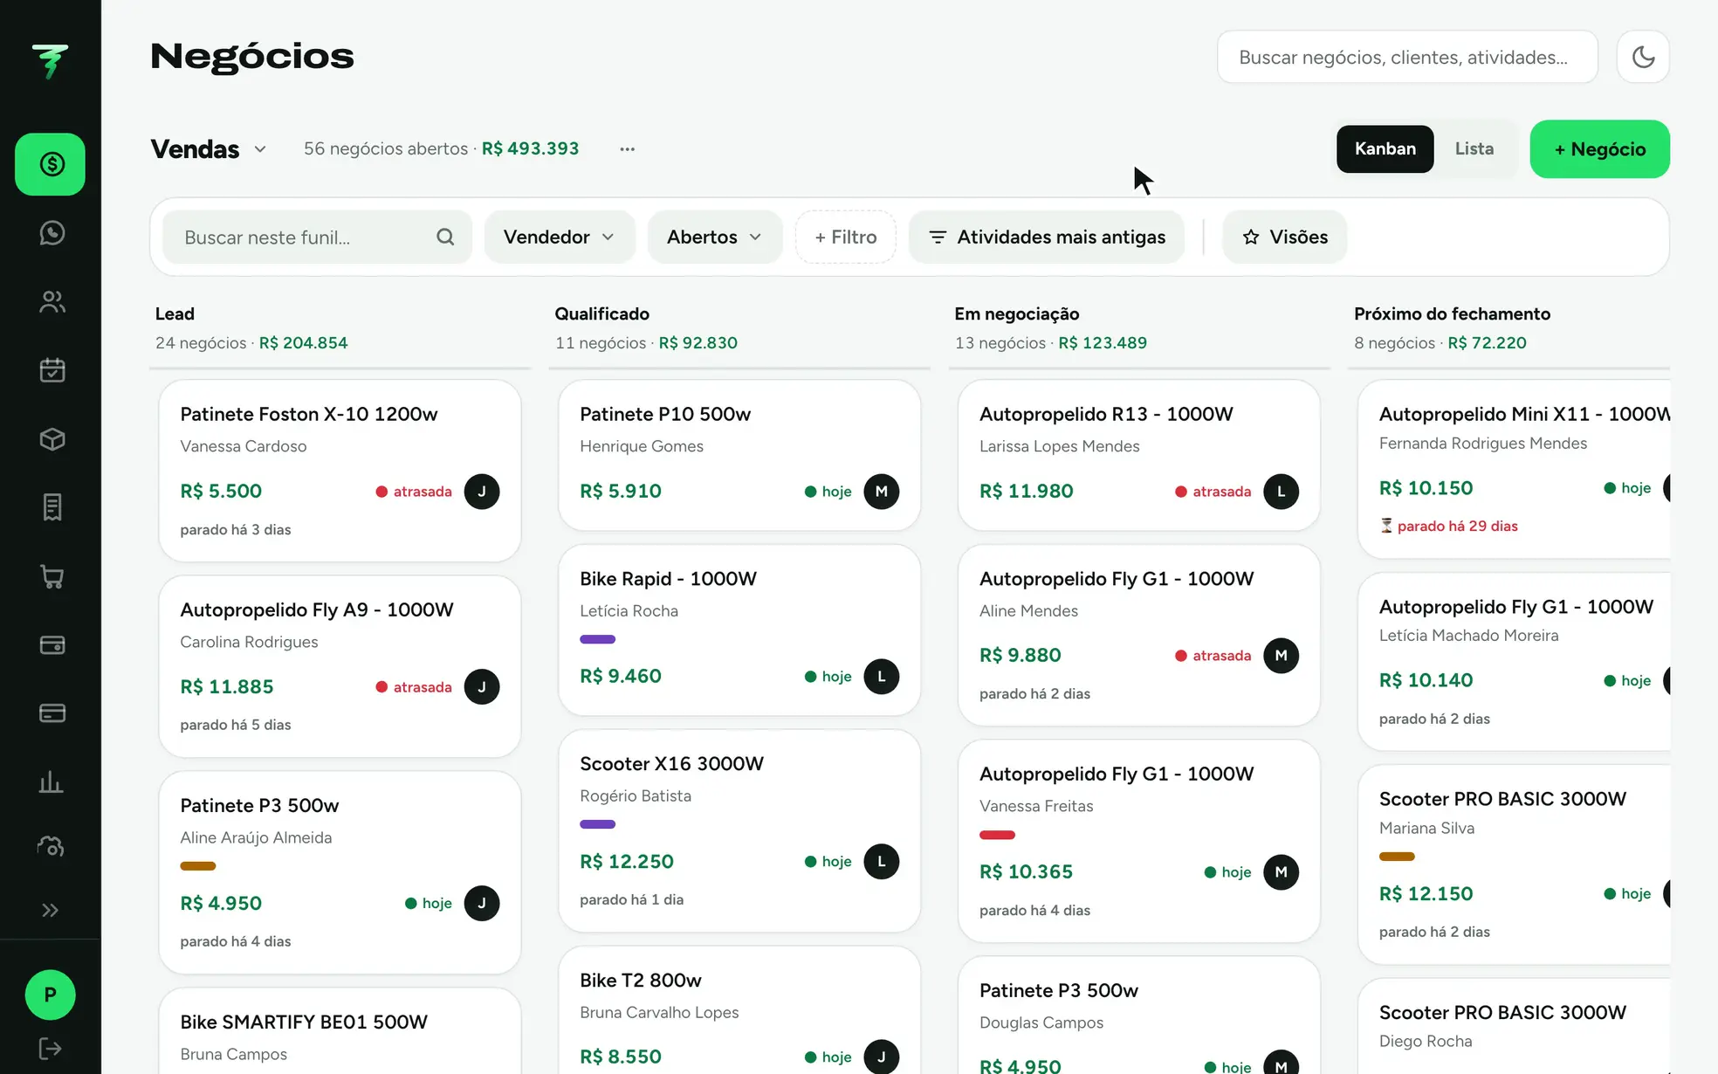Open Atividades mais antigas sort option
1718x1074 pixels.
[x=1047, y=237]
